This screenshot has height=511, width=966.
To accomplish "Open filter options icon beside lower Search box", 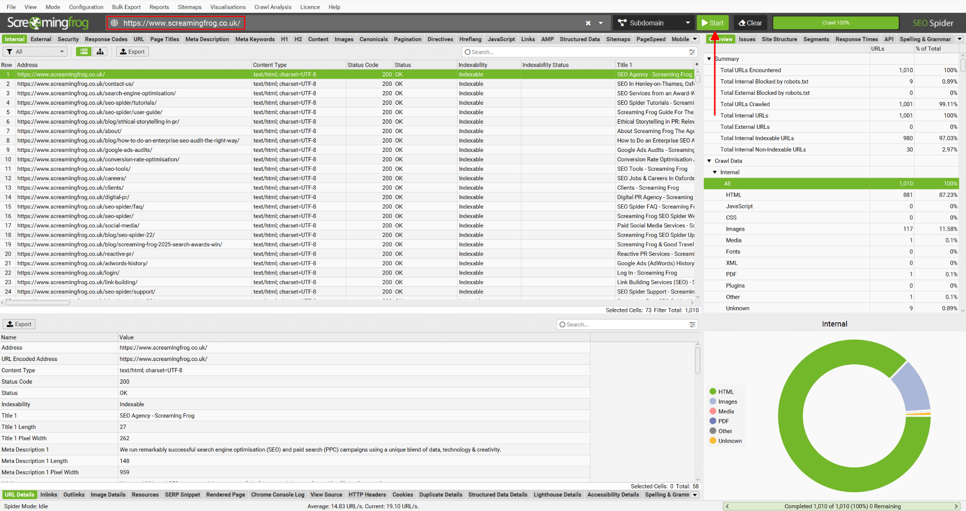I will (x=692, y=324).
